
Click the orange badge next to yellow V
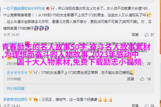[x=35, y=99]
